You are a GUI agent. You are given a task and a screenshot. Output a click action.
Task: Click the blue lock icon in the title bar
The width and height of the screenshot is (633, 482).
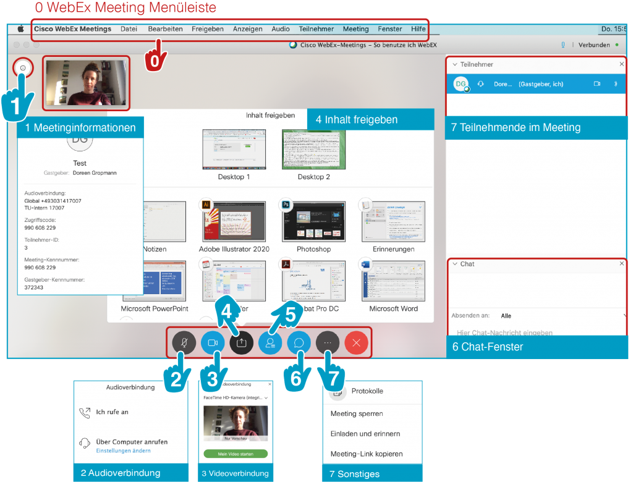[x=563, y=45]
